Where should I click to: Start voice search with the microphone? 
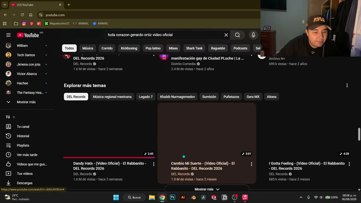(x=253, y=35)
